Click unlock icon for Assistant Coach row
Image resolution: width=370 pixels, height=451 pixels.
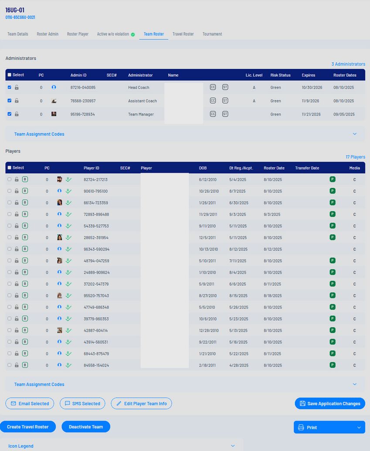point(17,101)
